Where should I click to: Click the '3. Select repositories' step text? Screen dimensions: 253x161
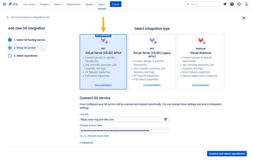[x=26, y=56]
